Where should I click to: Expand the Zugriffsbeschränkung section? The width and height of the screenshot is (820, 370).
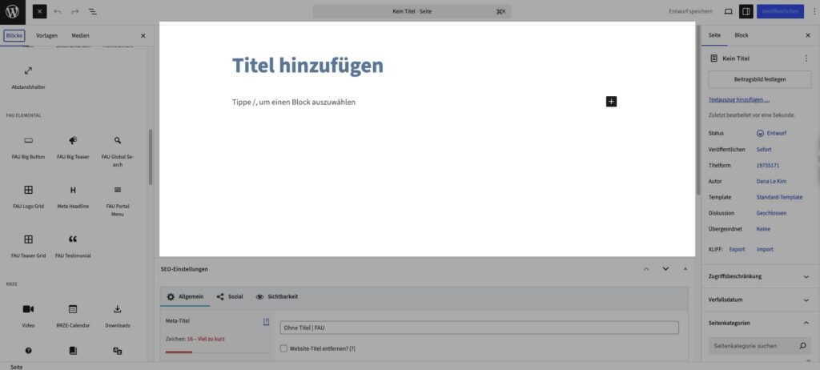[x=759, y=276]
